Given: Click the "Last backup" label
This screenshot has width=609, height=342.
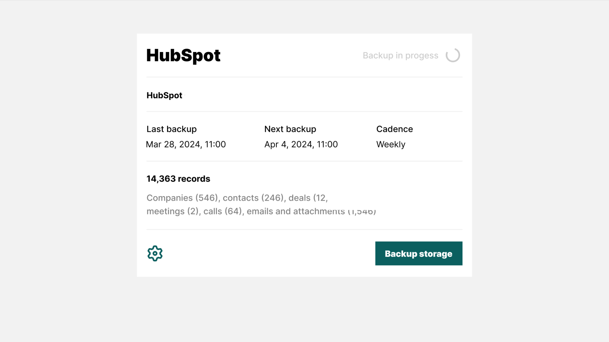Looking at the screenshot, I should pos(172,129).
